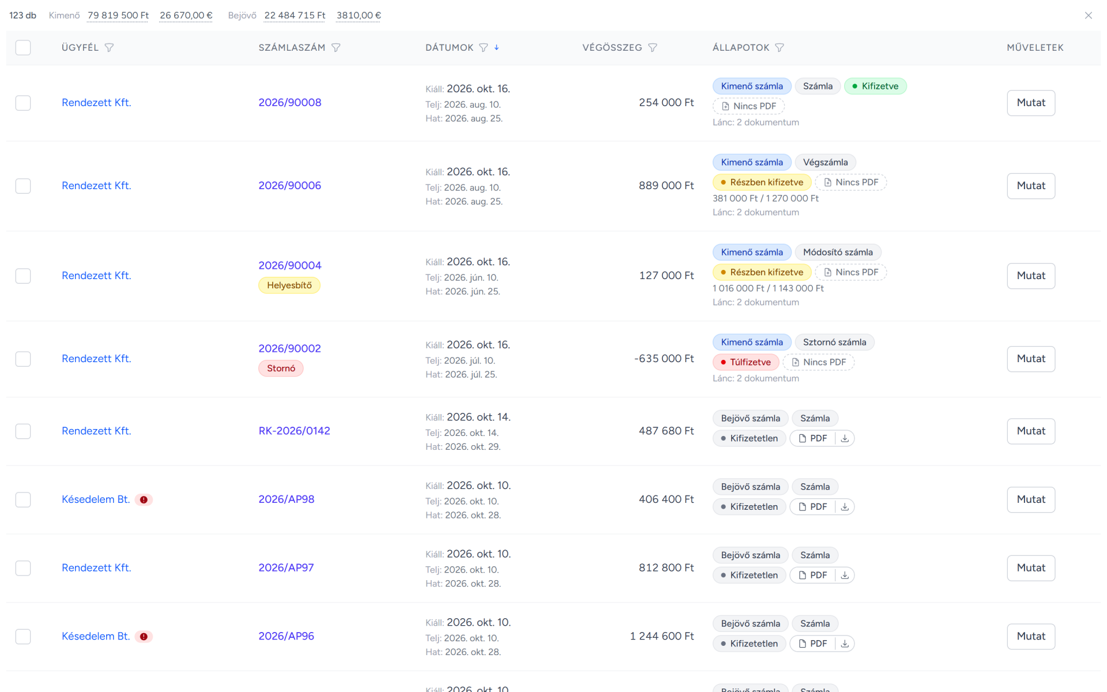The height and width of the screenshot is (692, 1107).
Task: Toggle the select-all checkbox in the header
Action: [x=23, y=48]
